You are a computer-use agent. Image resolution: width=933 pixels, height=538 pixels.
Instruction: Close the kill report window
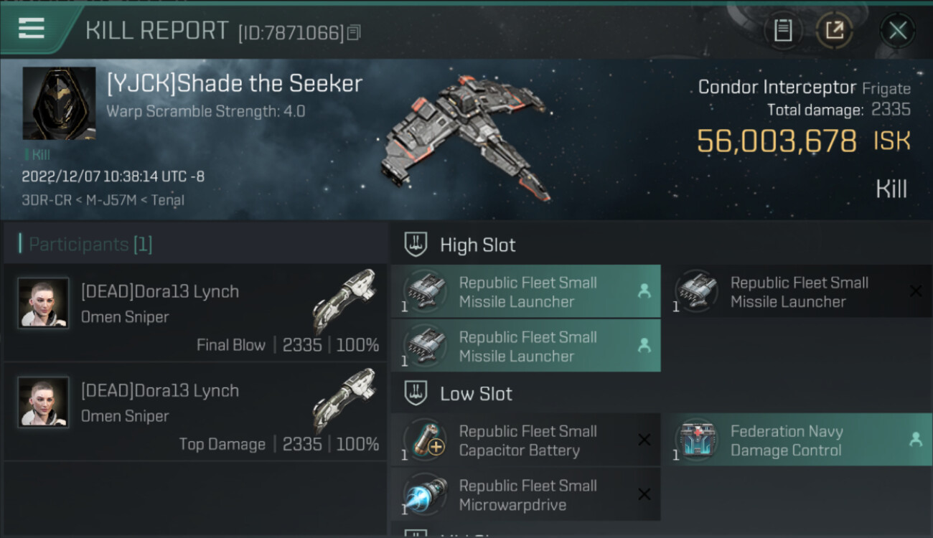(x=897, y=30)
